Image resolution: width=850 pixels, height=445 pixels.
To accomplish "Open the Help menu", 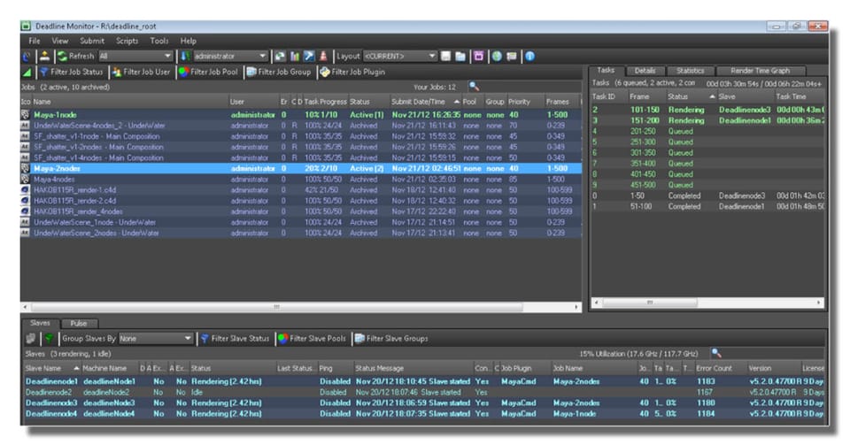I will pos(188,41).
